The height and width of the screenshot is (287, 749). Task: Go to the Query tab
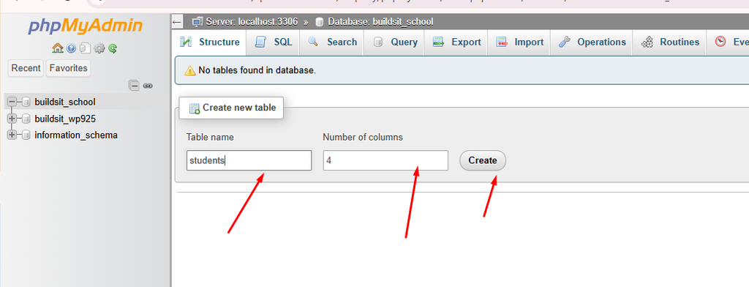395,42
